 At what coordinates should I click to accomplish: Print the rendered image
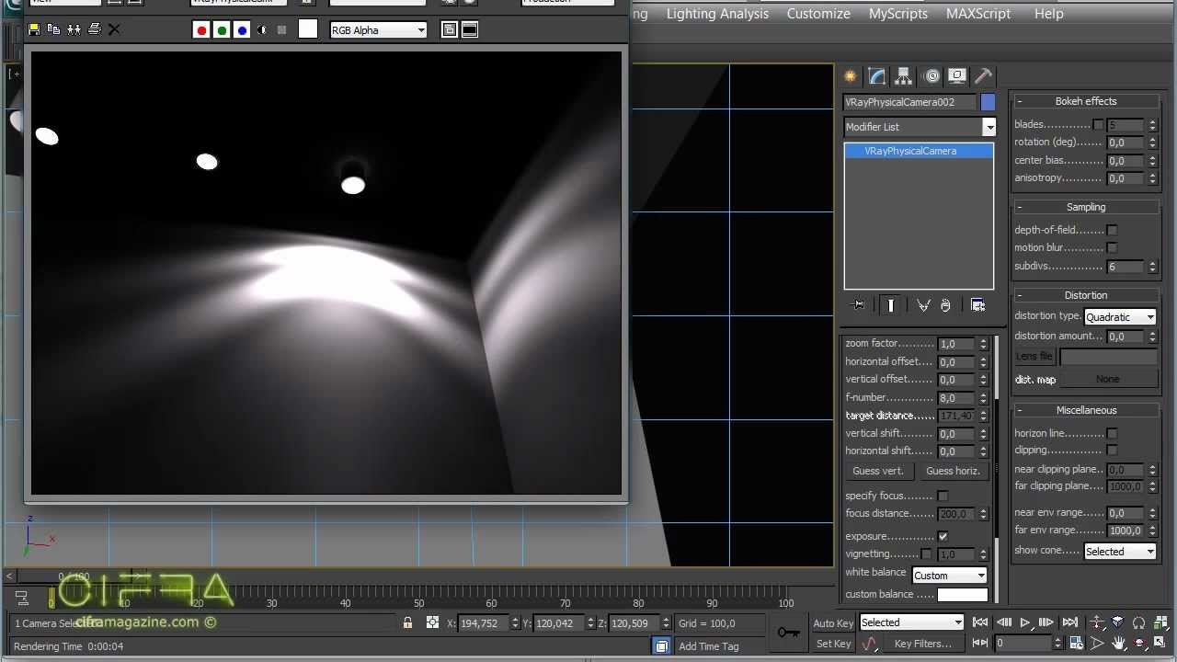(x=94, y=29)
